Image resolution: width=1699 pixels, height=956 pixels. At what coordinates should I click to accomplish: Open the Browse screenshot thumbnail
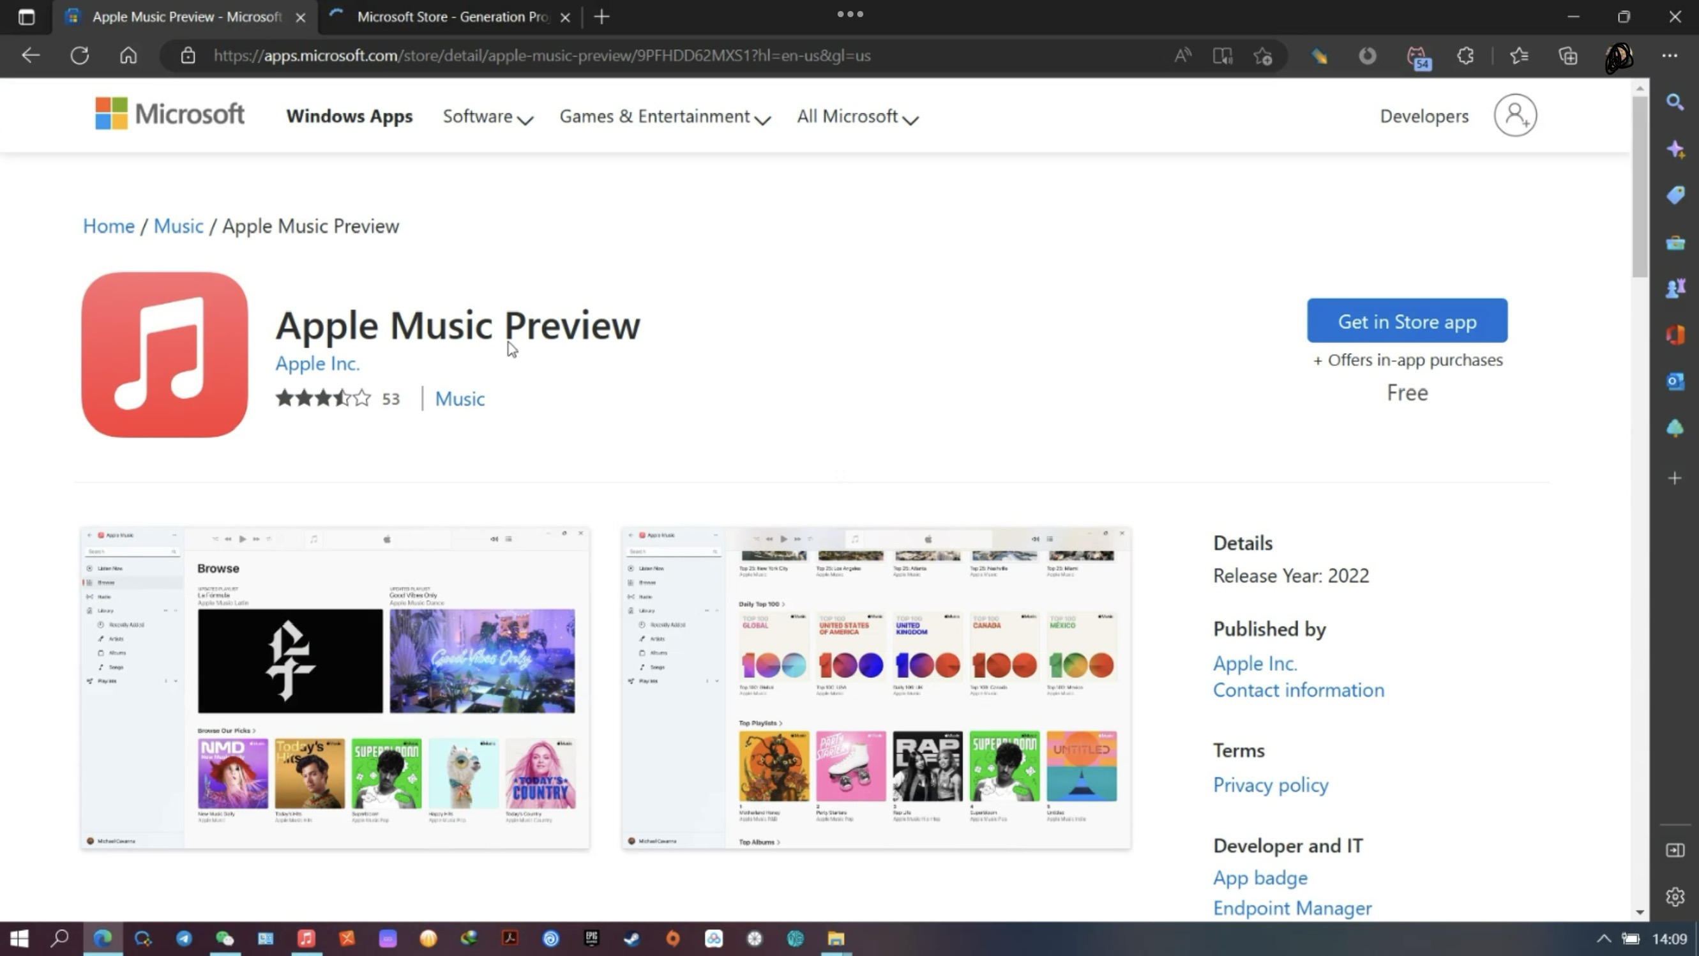335,688
